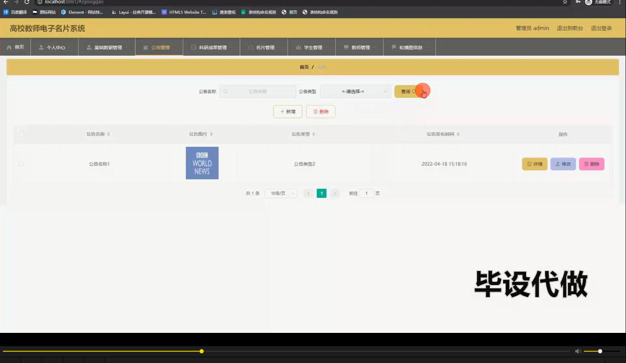Click the plus icon on the 新增 button
This screenshot has height=363, width=626.
click(x=282, y=111)
